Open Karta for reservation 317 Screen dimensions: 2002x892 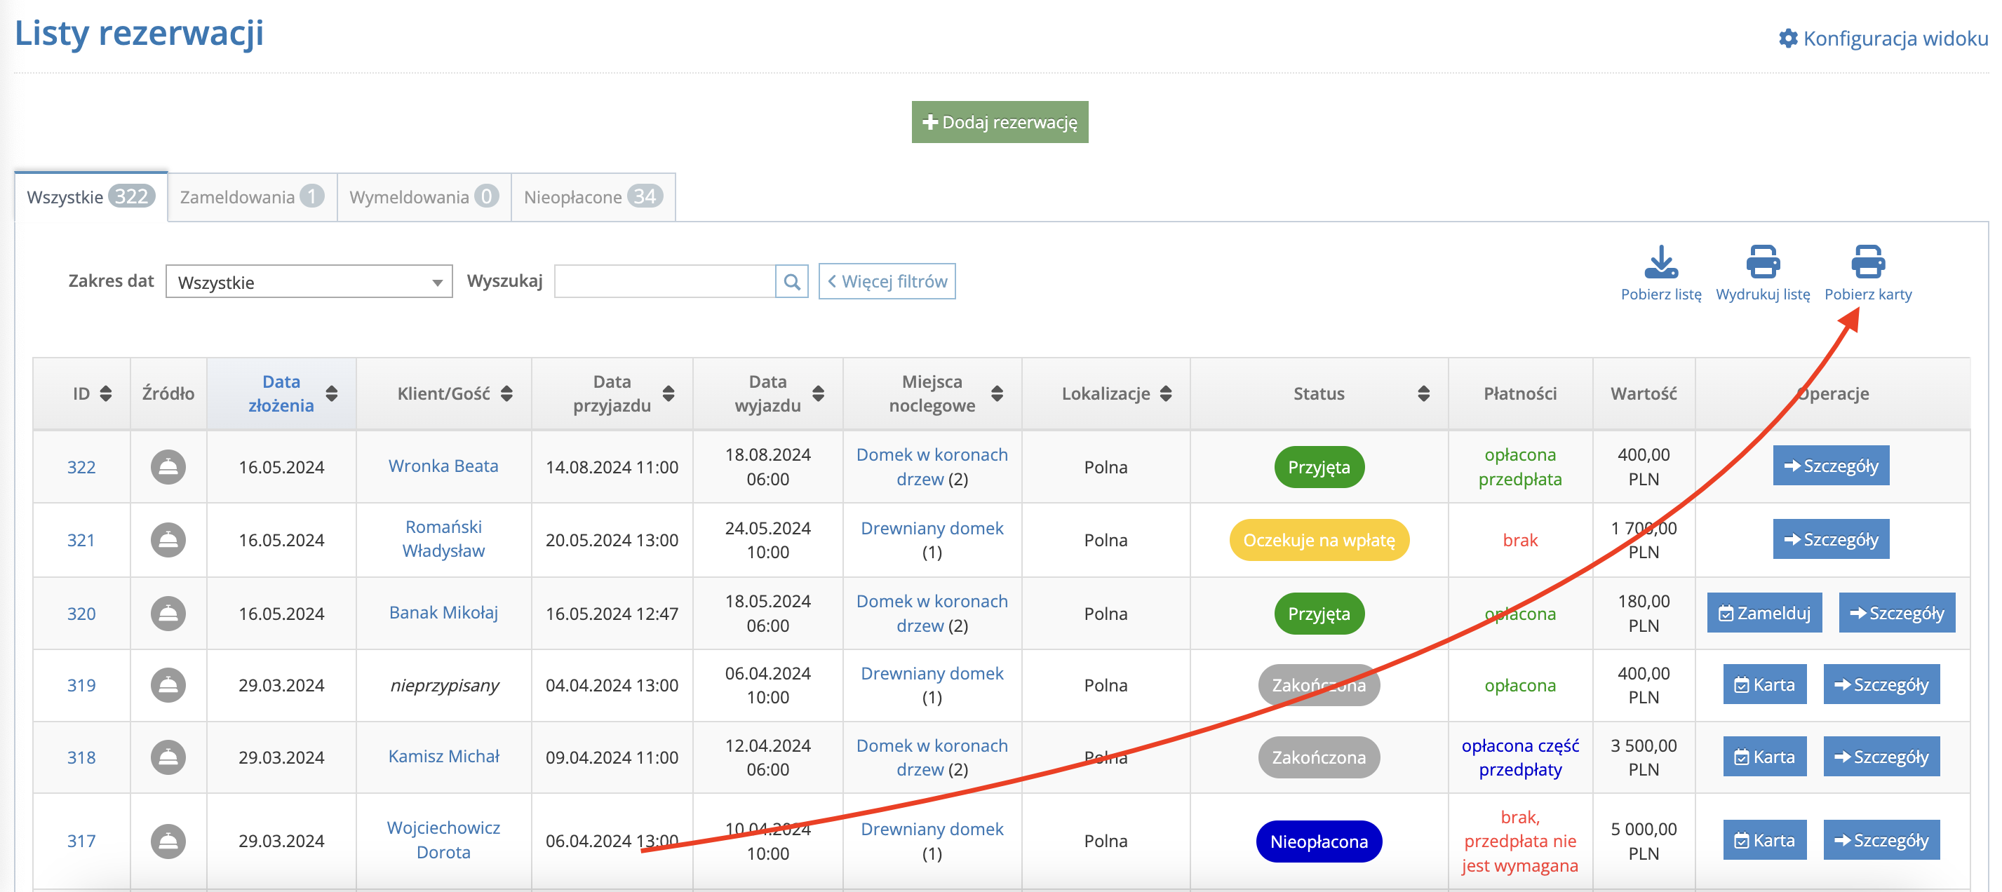tap(1764, 840)
